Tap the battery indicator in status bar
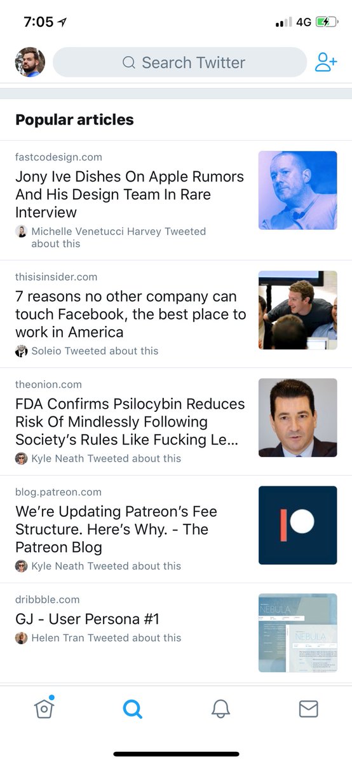 327,22
